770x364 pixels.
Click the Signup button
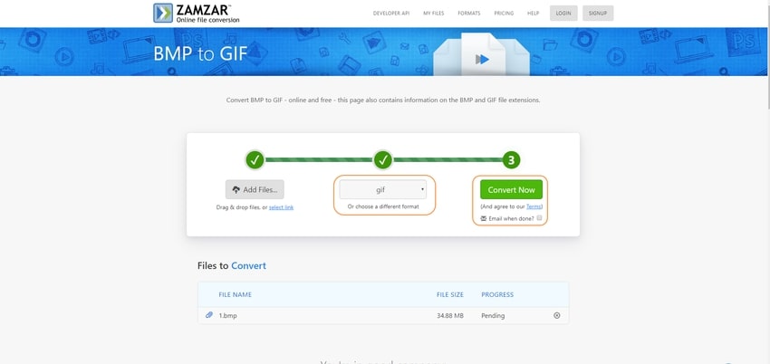[599, 14]
